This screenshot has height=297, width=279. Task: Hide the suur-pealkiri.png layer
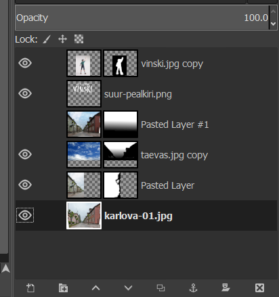tap(25, 93)
